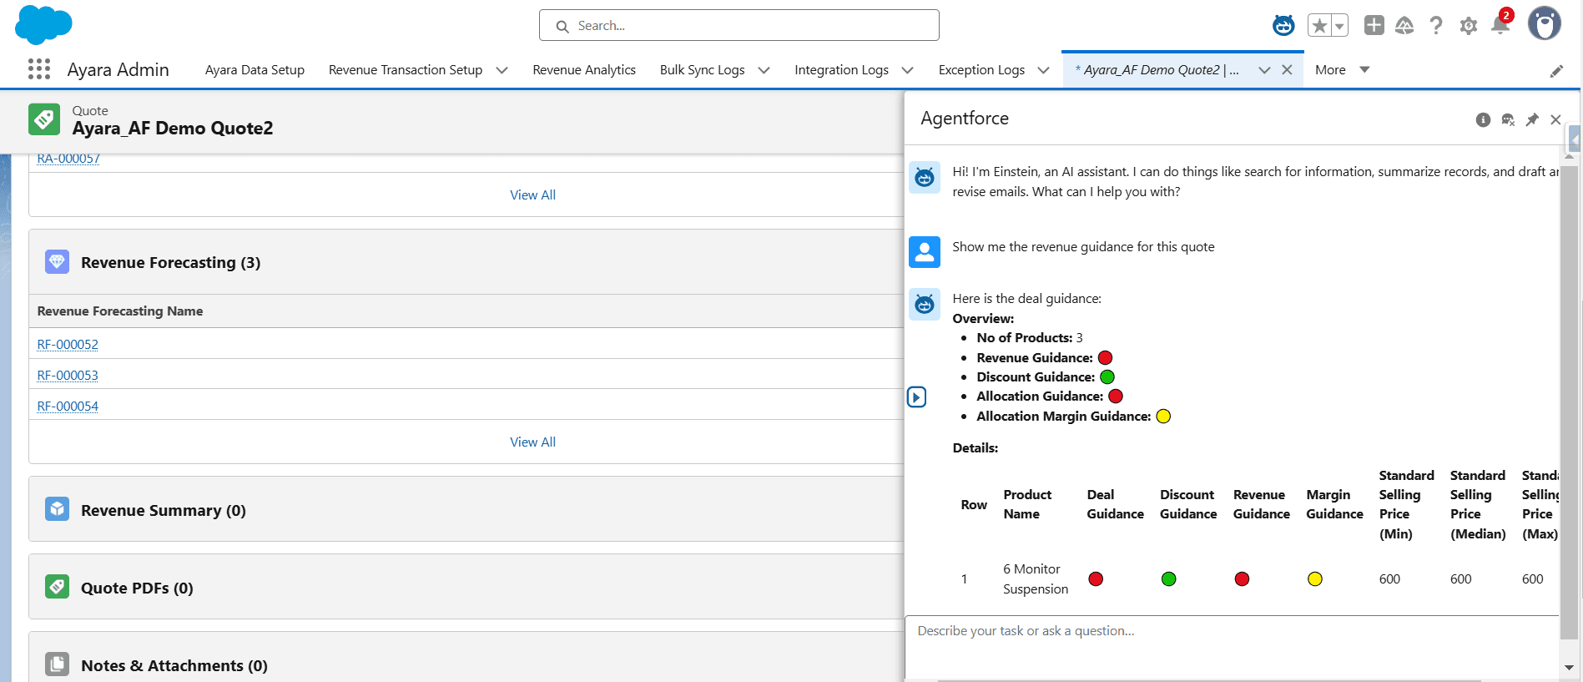This screenshot has width=1583, height=682.
Task: Switch to the Revenue Analytics tab
Action: point(584,70)
